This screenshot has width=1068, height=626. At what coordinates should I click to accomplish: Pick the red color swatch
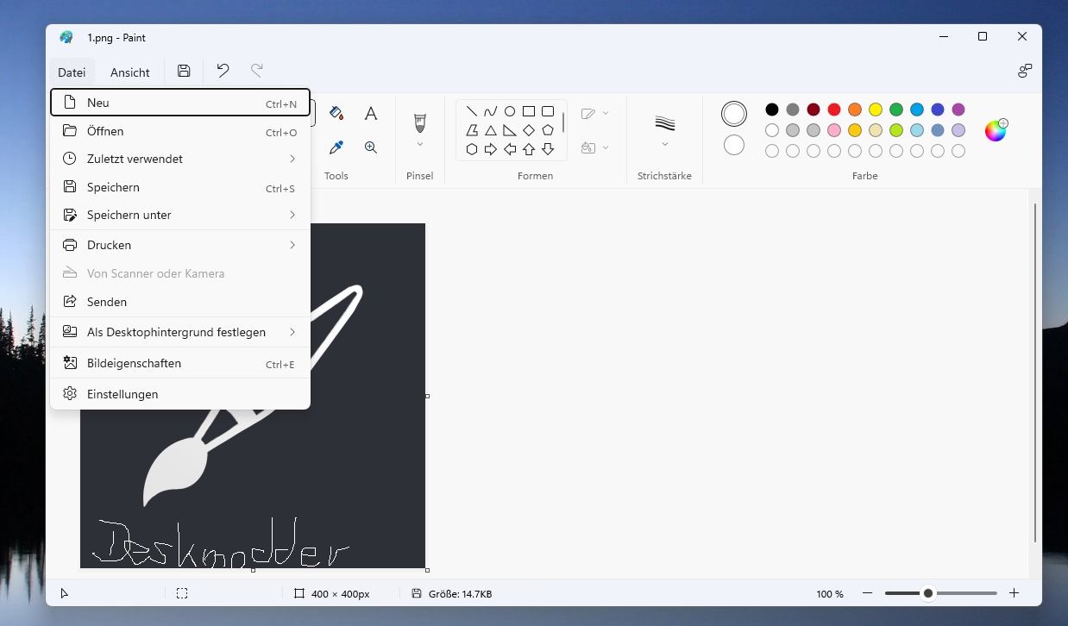click(834, 110)
